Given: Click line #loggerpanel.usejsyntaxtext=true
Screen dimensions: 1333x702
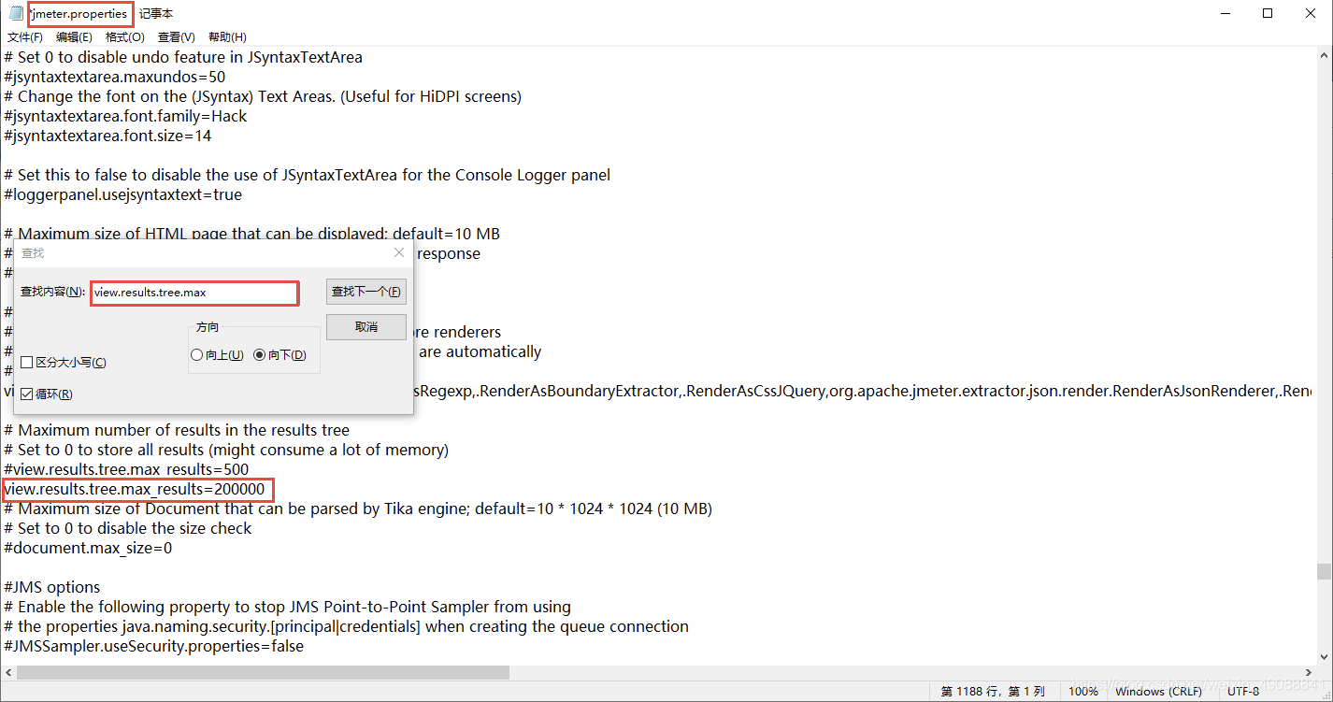Looking at the screenshot, I should 123,194.
